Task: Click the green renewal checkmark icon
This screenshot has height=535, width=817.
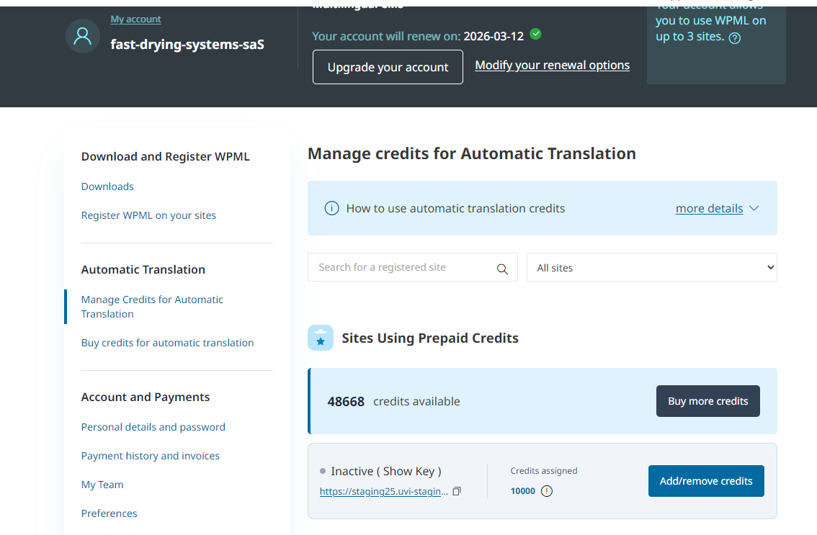Action: 535,34
